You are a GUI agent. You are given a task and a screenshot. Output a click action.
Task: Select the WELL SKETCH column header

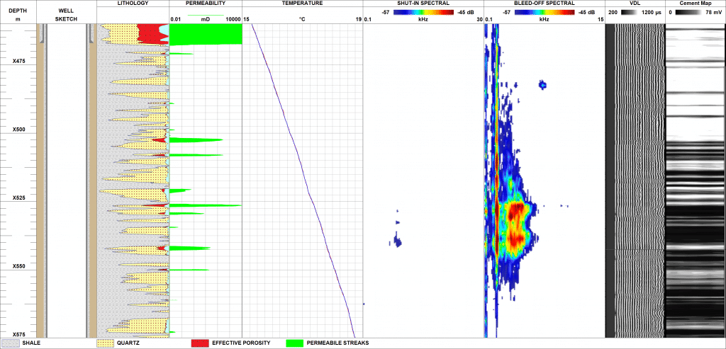click(66, 15)
